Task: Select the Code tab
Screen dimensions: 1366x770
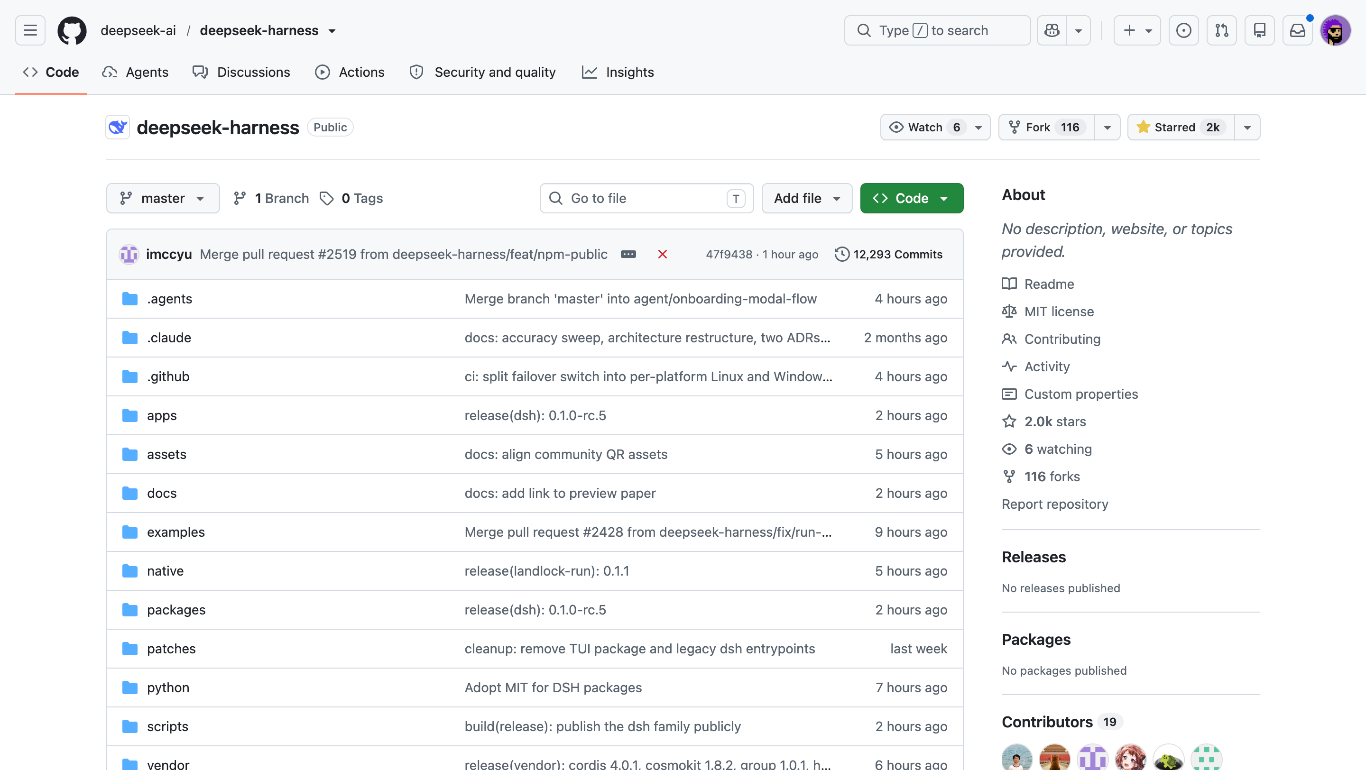Action: coord(51,72)
